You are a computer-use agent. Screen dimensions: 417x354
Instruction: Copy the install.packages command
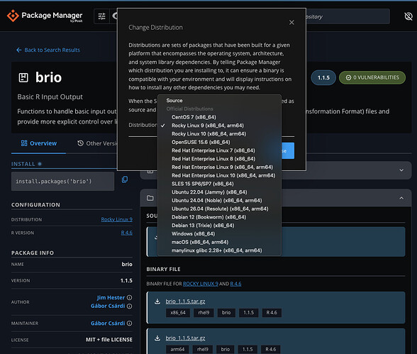click(x=125, y=179)
